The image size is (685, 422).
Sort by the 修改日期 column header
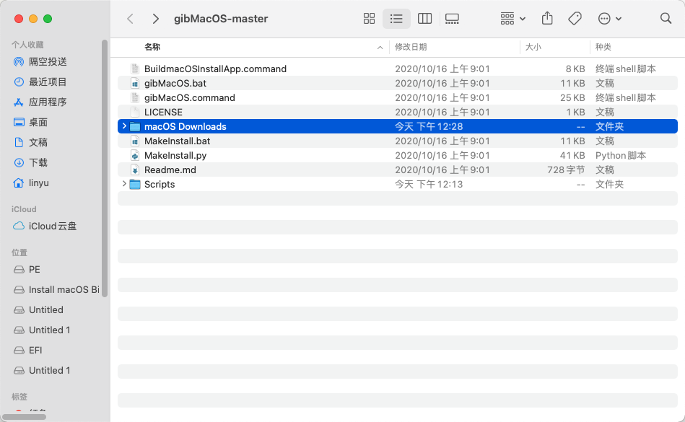click(411, 47)
